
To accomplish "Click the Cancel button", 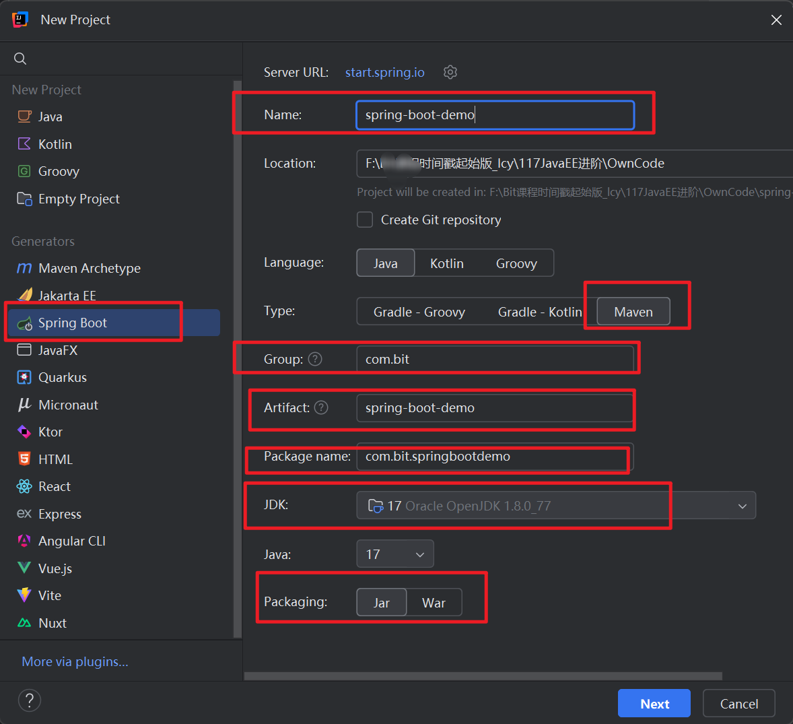I will (x=739, y=703).
